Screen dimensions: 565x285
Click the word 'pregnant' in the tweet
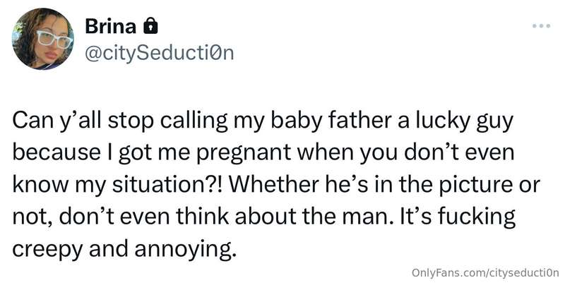[x=244, y=153]
